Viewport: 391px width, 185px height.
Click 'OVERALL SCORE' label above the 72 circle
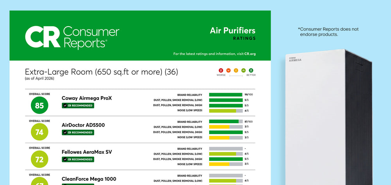pyautogui.click(x=39, y=148)
